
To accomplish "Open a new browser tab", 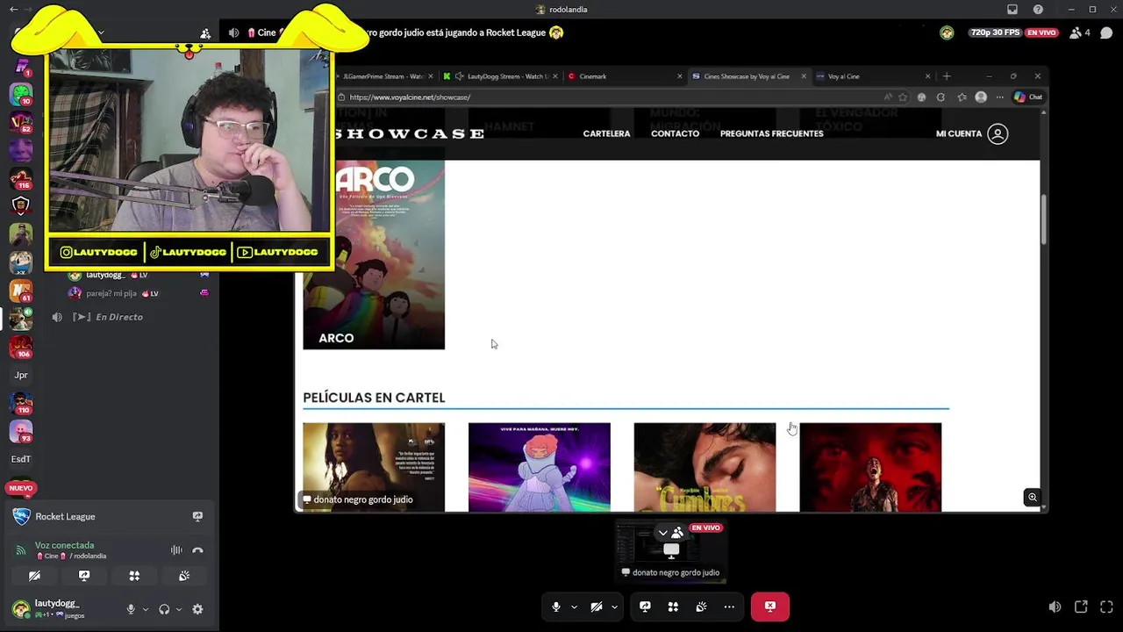I will click(947, 76).
